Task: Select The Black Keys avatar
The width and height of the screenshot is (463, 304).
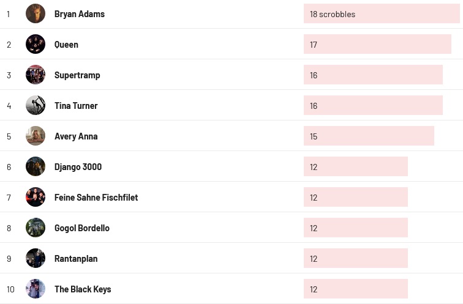Action: 36,289
